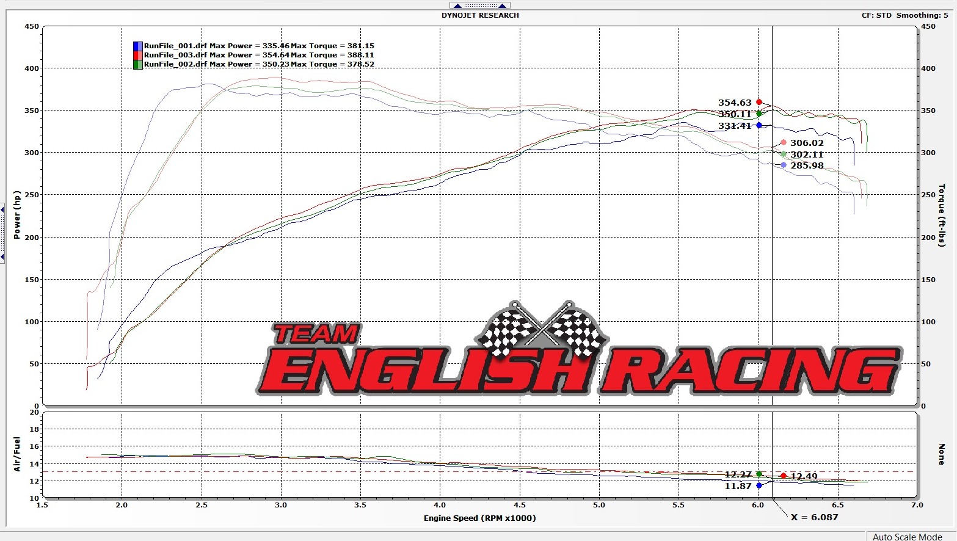957x541 pixels.
Task: Click the light red torque marker dot at 306.02
Action: (x=784, y=143)
